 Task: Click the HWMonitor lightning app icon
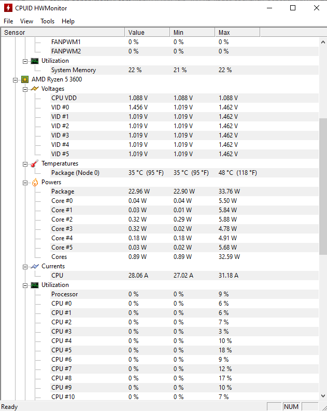coord(8,8)
